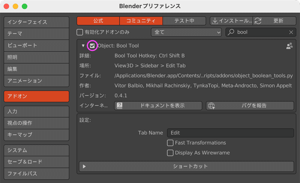Select the アドオン section
This screenshot has height=183, width=300.
[x=36, y=96]
